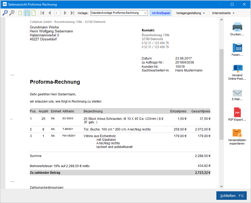Click the application icon in title bar

coord(5,4)
